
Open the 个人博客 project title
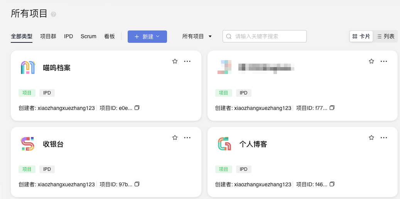point(253,144)
